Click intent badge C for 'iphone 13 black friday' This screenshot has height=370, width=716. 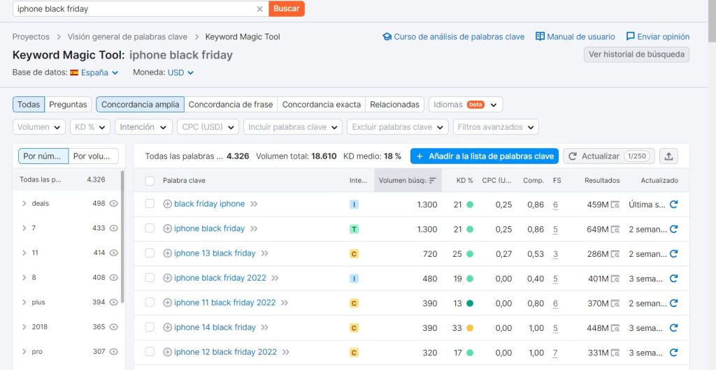point(354,254)
